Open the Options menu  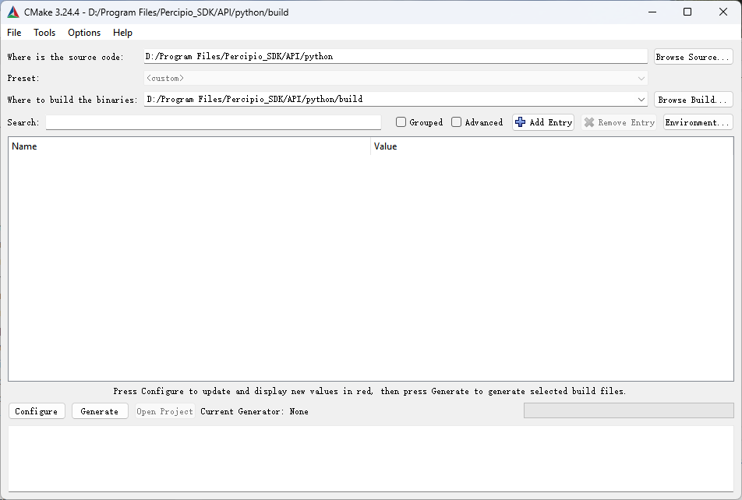tap(84, 33)
